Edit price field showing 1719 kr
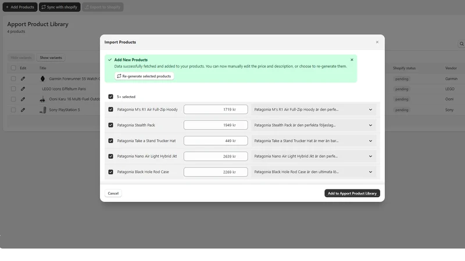Image resolution: width=465 pixels, height=261 pixels. (x=216, y=109)
